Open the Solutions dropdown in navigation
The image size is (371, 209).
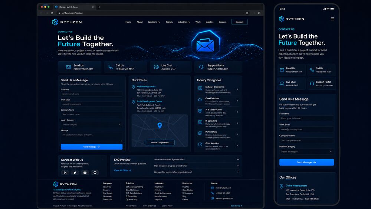coord(154,22)
